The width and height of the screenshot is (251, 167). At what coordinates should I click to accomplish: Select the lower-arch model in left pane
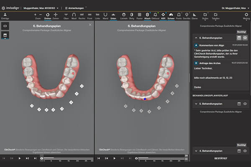click(51, 76)
